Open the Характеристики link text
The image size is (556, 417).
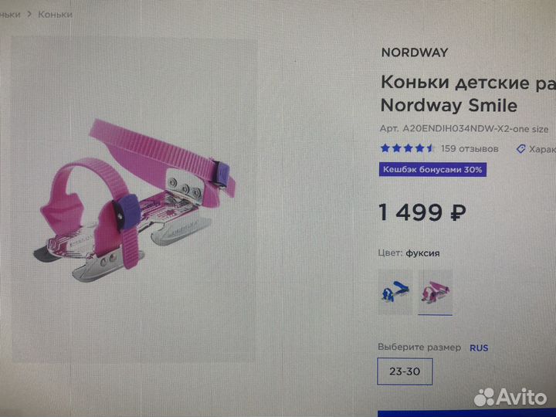[542, 149]
